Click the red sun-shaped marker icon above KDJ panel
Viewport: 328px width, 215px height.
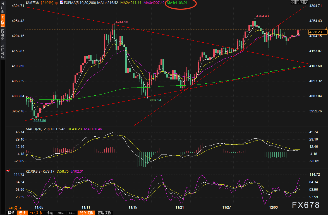[x=8, y=171]
